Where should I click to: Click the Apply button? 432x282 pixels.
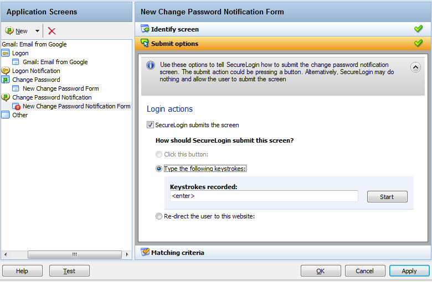[x=409, y=271]
